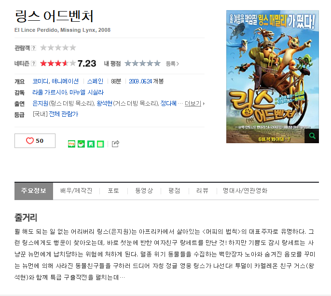
Task: Open the 동영상 tab
Action: [144, 191]
